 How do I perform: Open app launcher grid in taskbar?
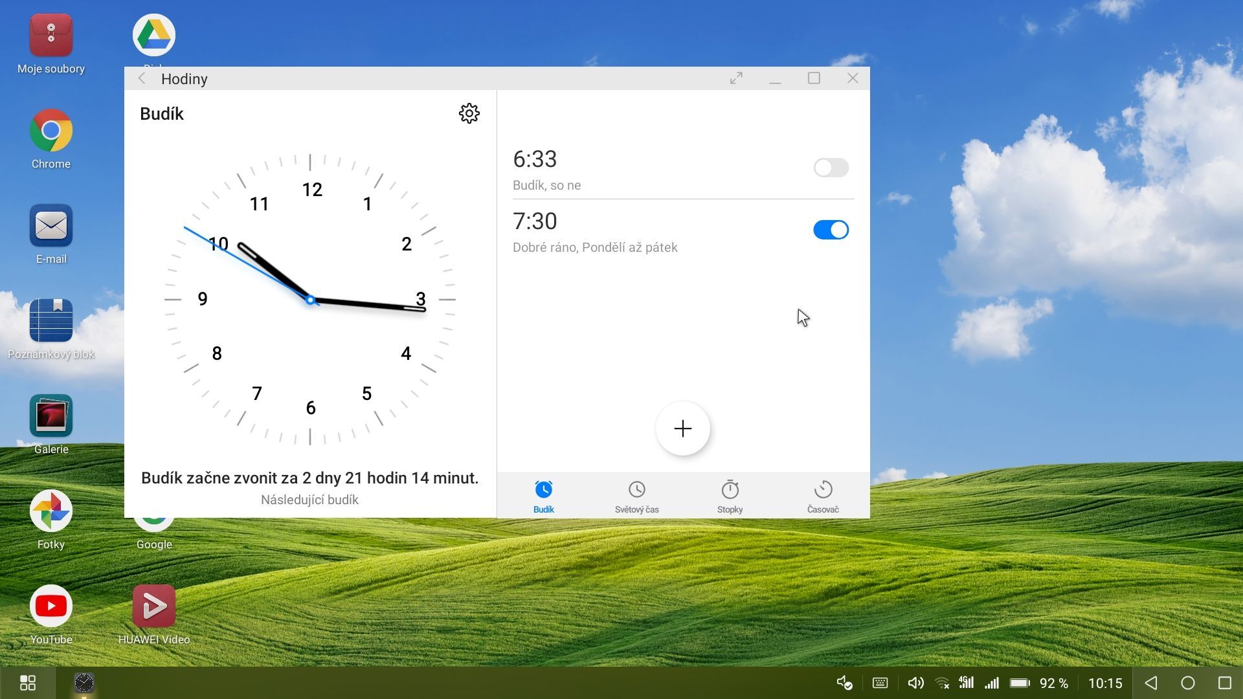pos(28,683)
